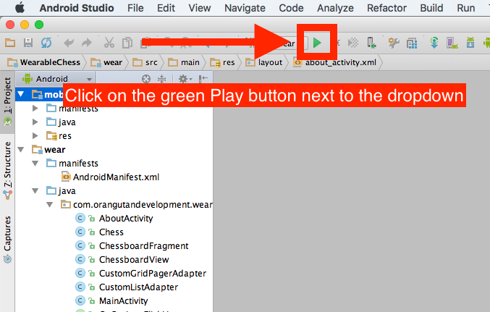
Task: Collapse the mobile module tree arrow
Action: [x=20, y=94]
